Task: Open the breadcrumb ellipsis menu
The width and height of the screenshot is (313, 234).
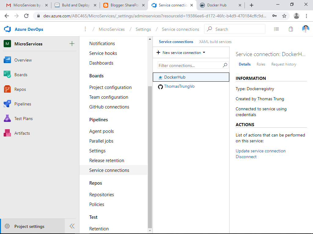Action: coord(85,29)
